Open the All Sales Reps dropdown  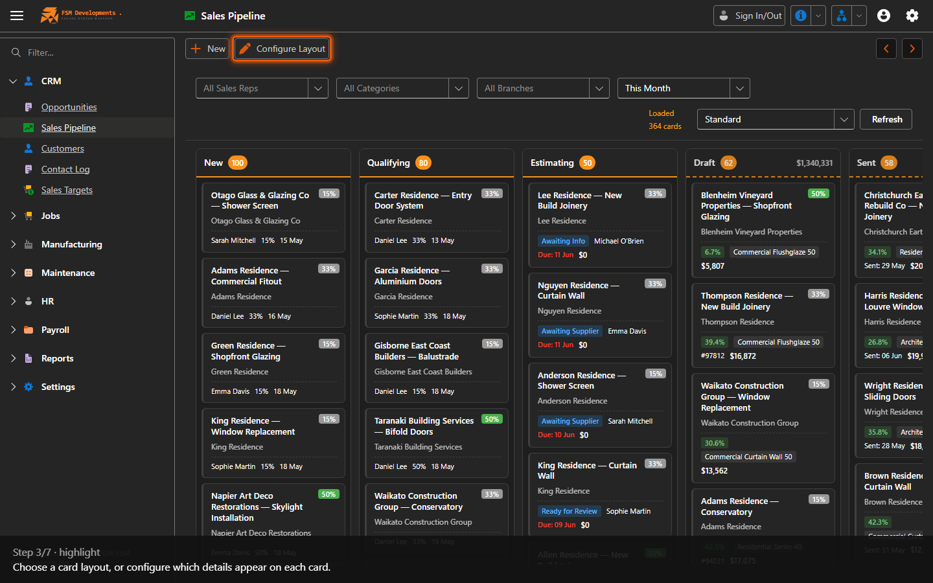point(262,88)
